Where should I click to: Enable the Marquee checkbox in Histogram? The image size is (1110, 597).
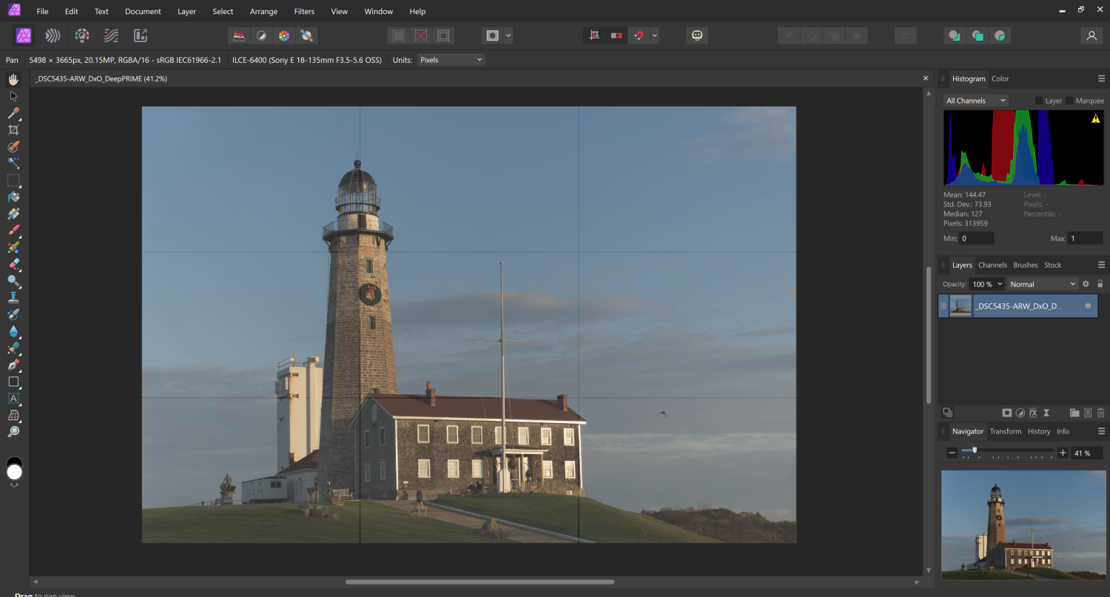click(x=1069, y=101)
